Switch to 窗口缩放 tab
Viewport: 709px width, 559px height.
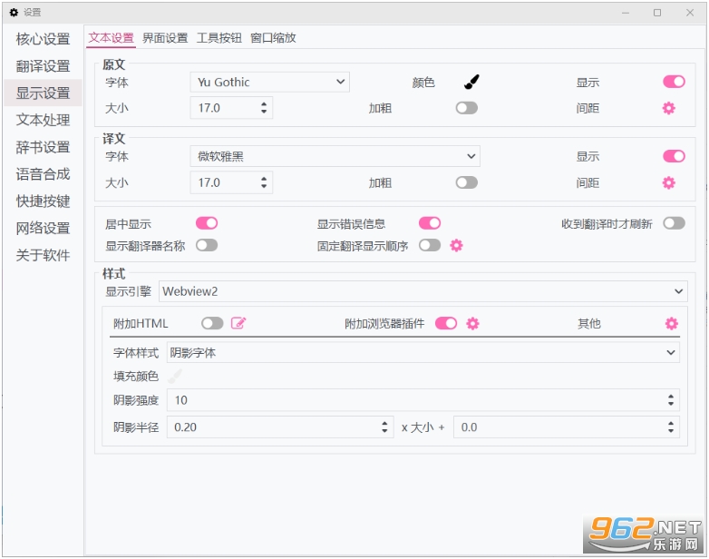pyautogui.click(x=273, y=37)
